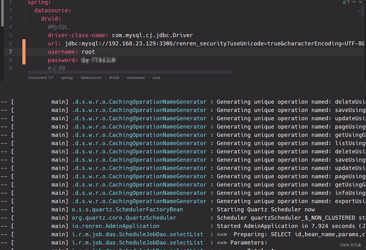Open the inspections widget with green checkmark
366x250 pixels.
pyautogui.click(x=346, y=2)
